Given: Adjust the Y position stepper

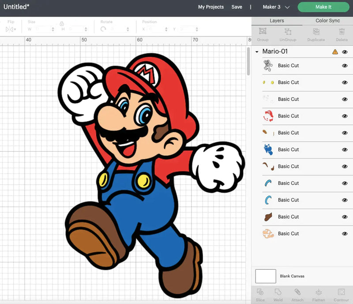Looking at the screenshot, I should pyautogui.click(x=197, y=29).
